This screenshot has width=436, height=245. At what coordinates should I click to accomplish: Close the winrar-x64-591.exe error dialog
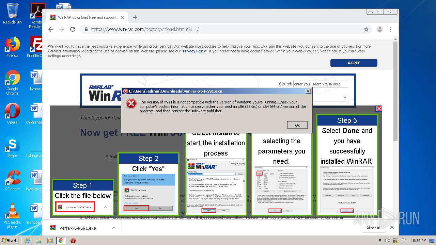point(308,91)
